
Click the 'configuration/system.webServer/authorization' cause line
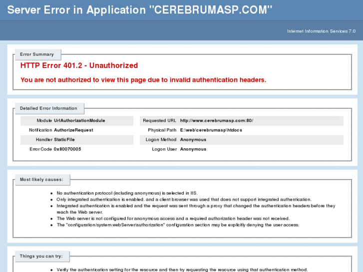pos(178,225)
